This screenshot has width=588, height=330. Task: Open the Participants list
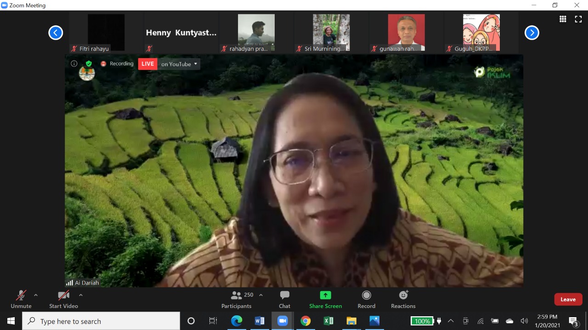pyautogui.click(x=237, y=299)
